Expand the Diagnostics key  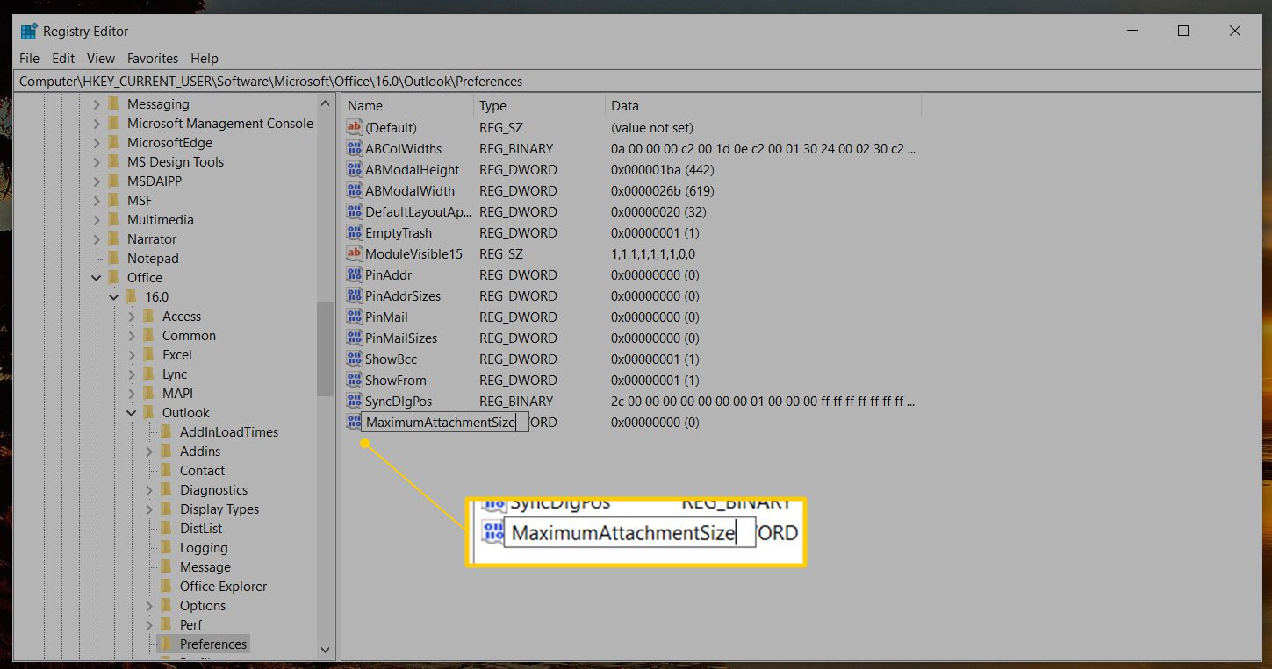point(149,489)
